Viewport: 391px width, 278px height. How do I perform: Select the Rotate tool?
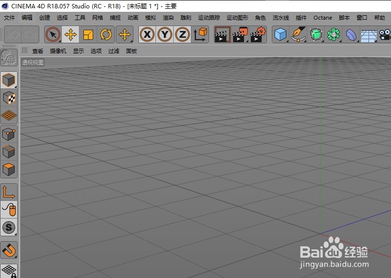tap(106, 34)
